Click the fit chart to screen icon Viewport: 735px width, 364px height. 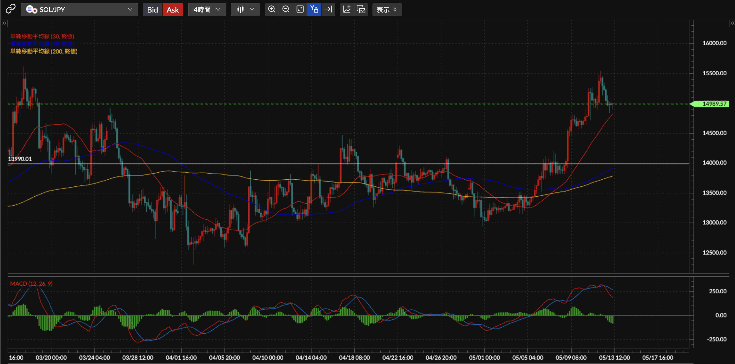click(x=300, y=9)
